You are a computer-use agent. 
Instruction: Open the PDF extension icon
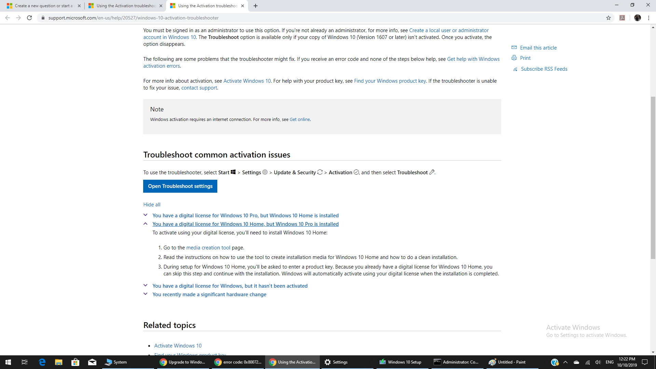tap(622, 18)
